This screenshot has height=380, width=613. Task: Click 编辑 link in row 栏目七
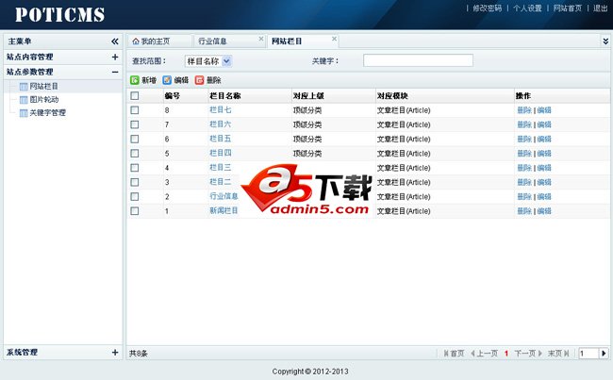pos(544,110)
